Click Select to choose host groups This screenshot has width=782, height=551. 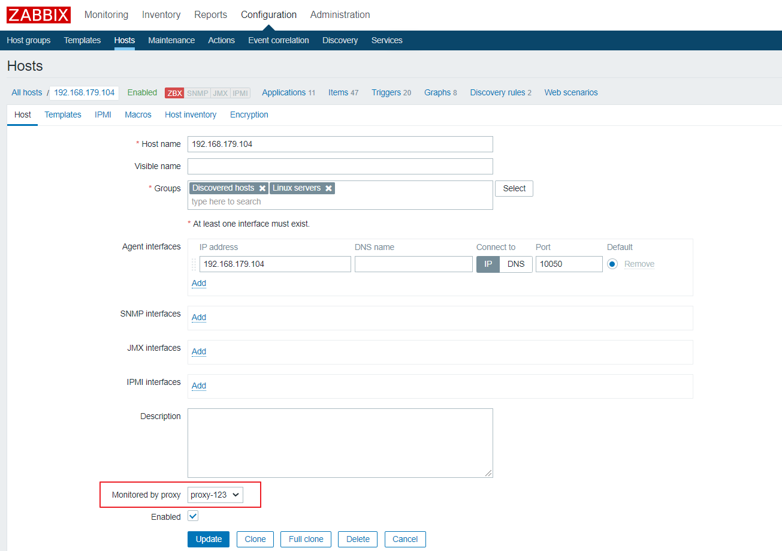coord(514,188)
